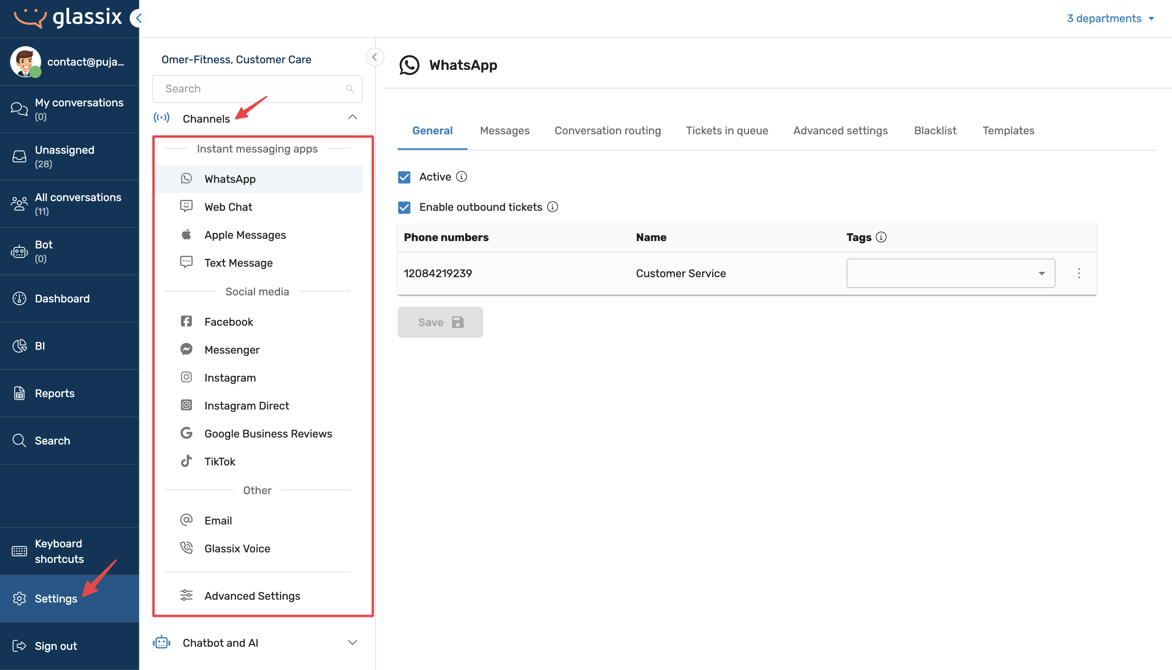Expand the Chatbot and AI section
1172x670 pixels.
352,643
